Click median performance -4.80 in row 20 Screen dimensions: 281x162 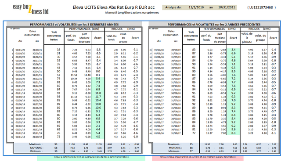(87, 119)
